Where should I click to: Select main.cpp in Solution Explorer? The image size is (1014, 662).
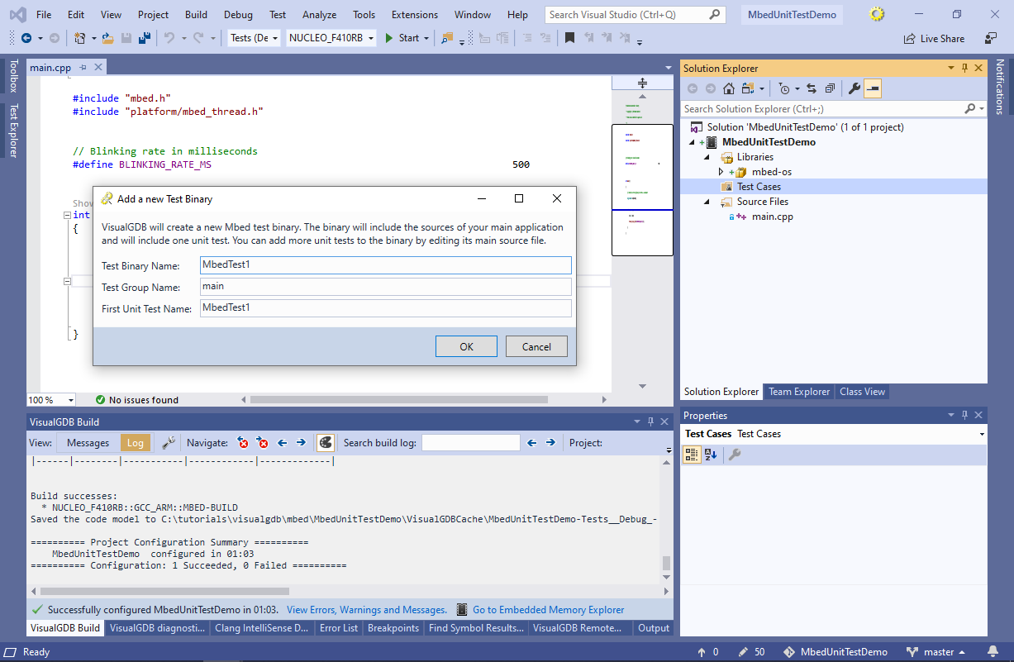[x=772, y=217]
